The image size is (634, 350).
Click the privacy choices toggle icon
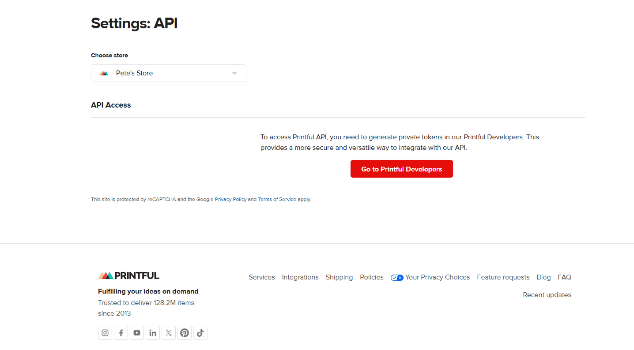(x=397, y=278)
